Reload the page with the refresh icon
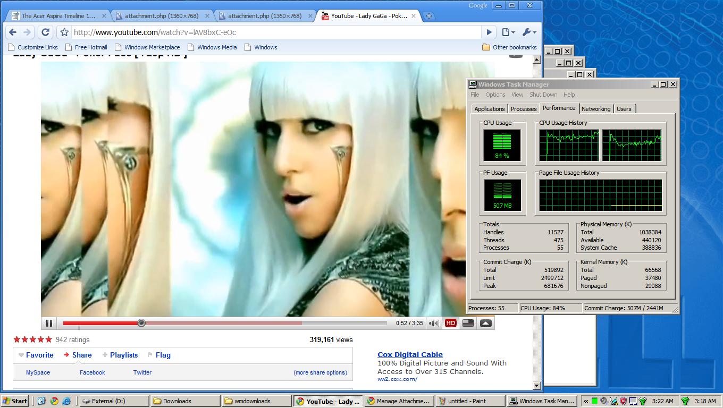Viewport: 723px width, 408px height. click(x=45, y=32)
